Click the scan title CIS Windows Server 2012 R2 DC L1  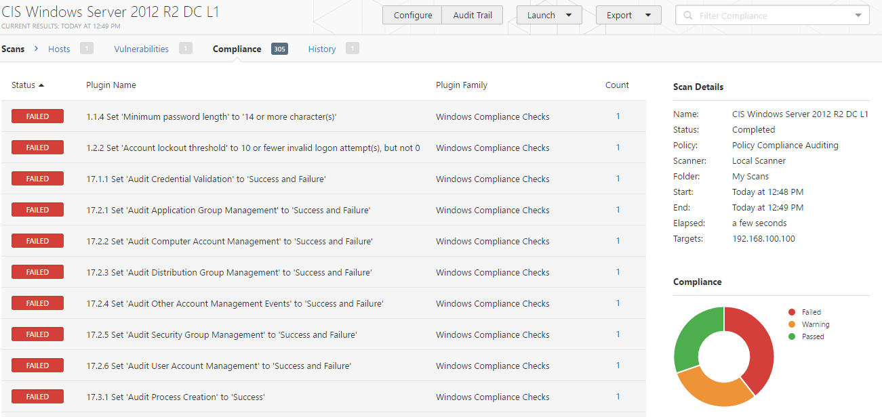111,12
